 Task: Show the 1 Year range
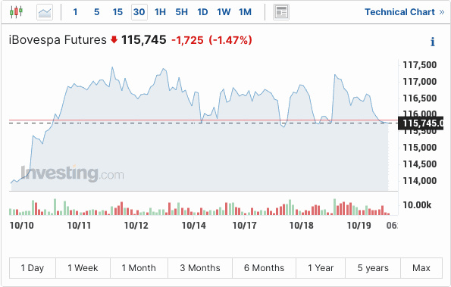(x=321, y=268)
